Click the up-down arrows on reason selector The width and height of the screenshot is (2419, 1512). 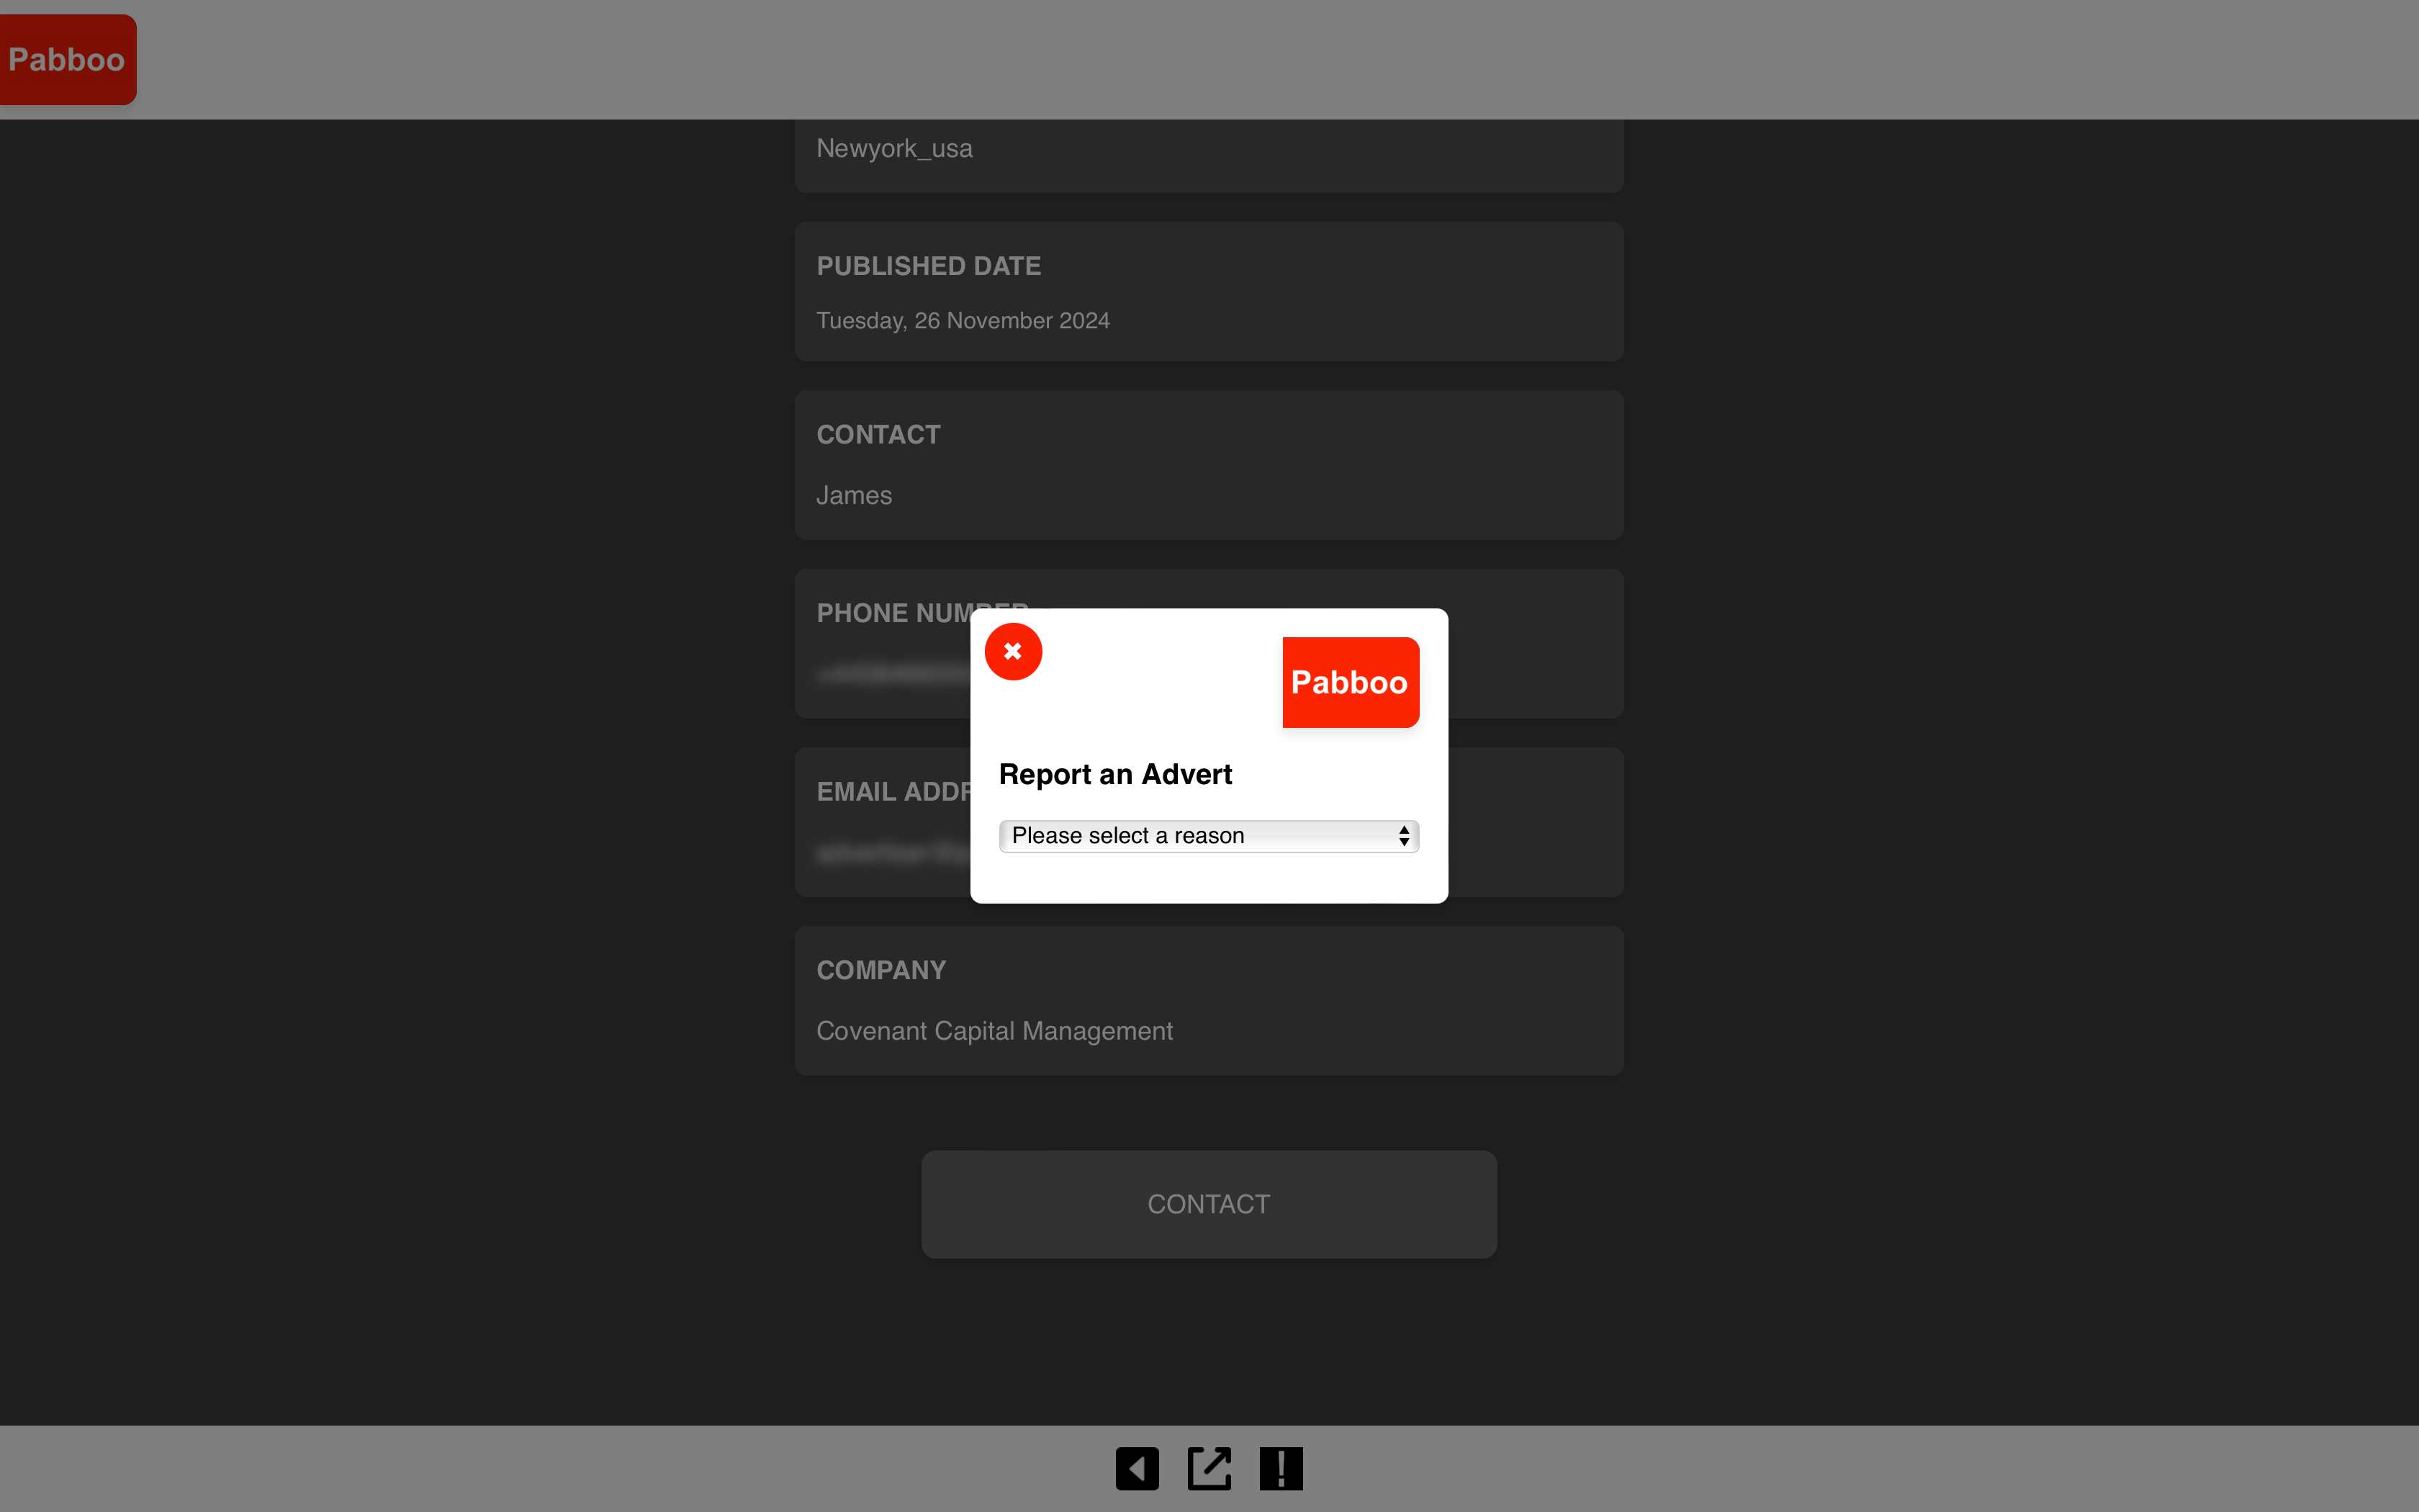click(1403, 836)
